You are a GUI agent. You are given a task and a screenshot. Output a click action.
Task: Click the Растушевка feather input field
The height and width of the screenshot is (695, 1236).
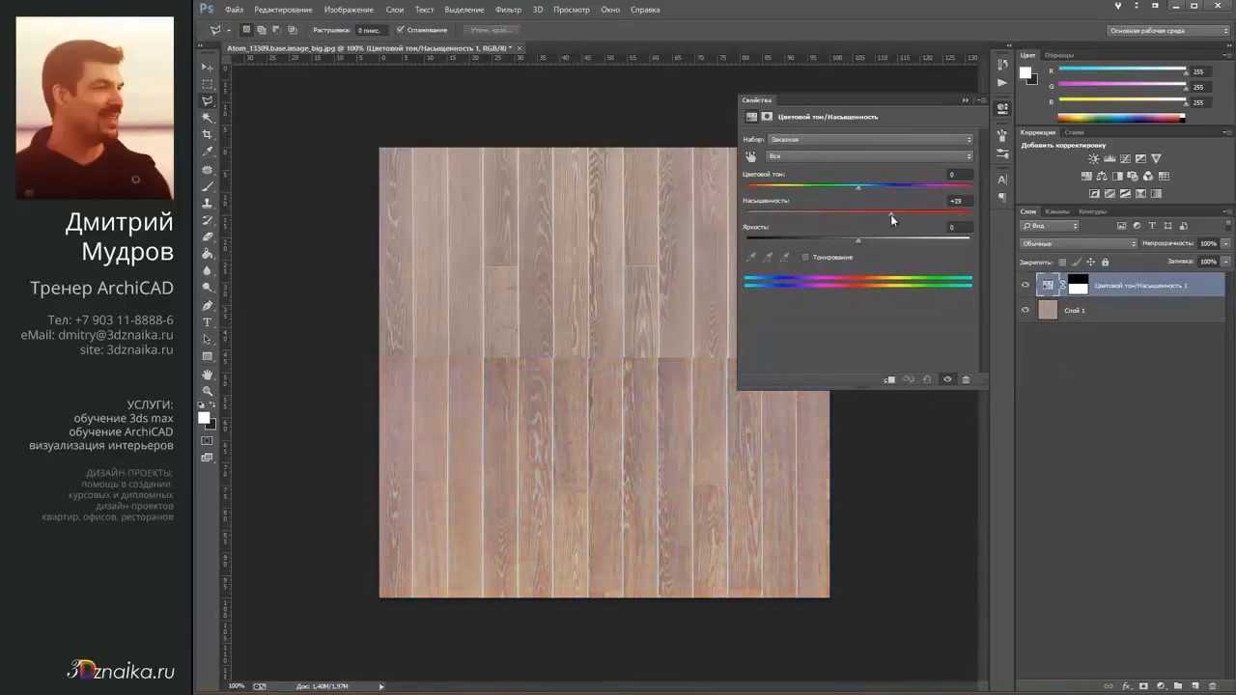click(370, 30)
